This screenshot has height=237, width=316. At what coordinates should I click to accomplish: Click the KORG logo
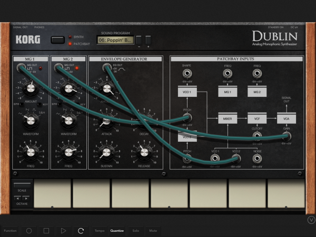pos(28,39)
